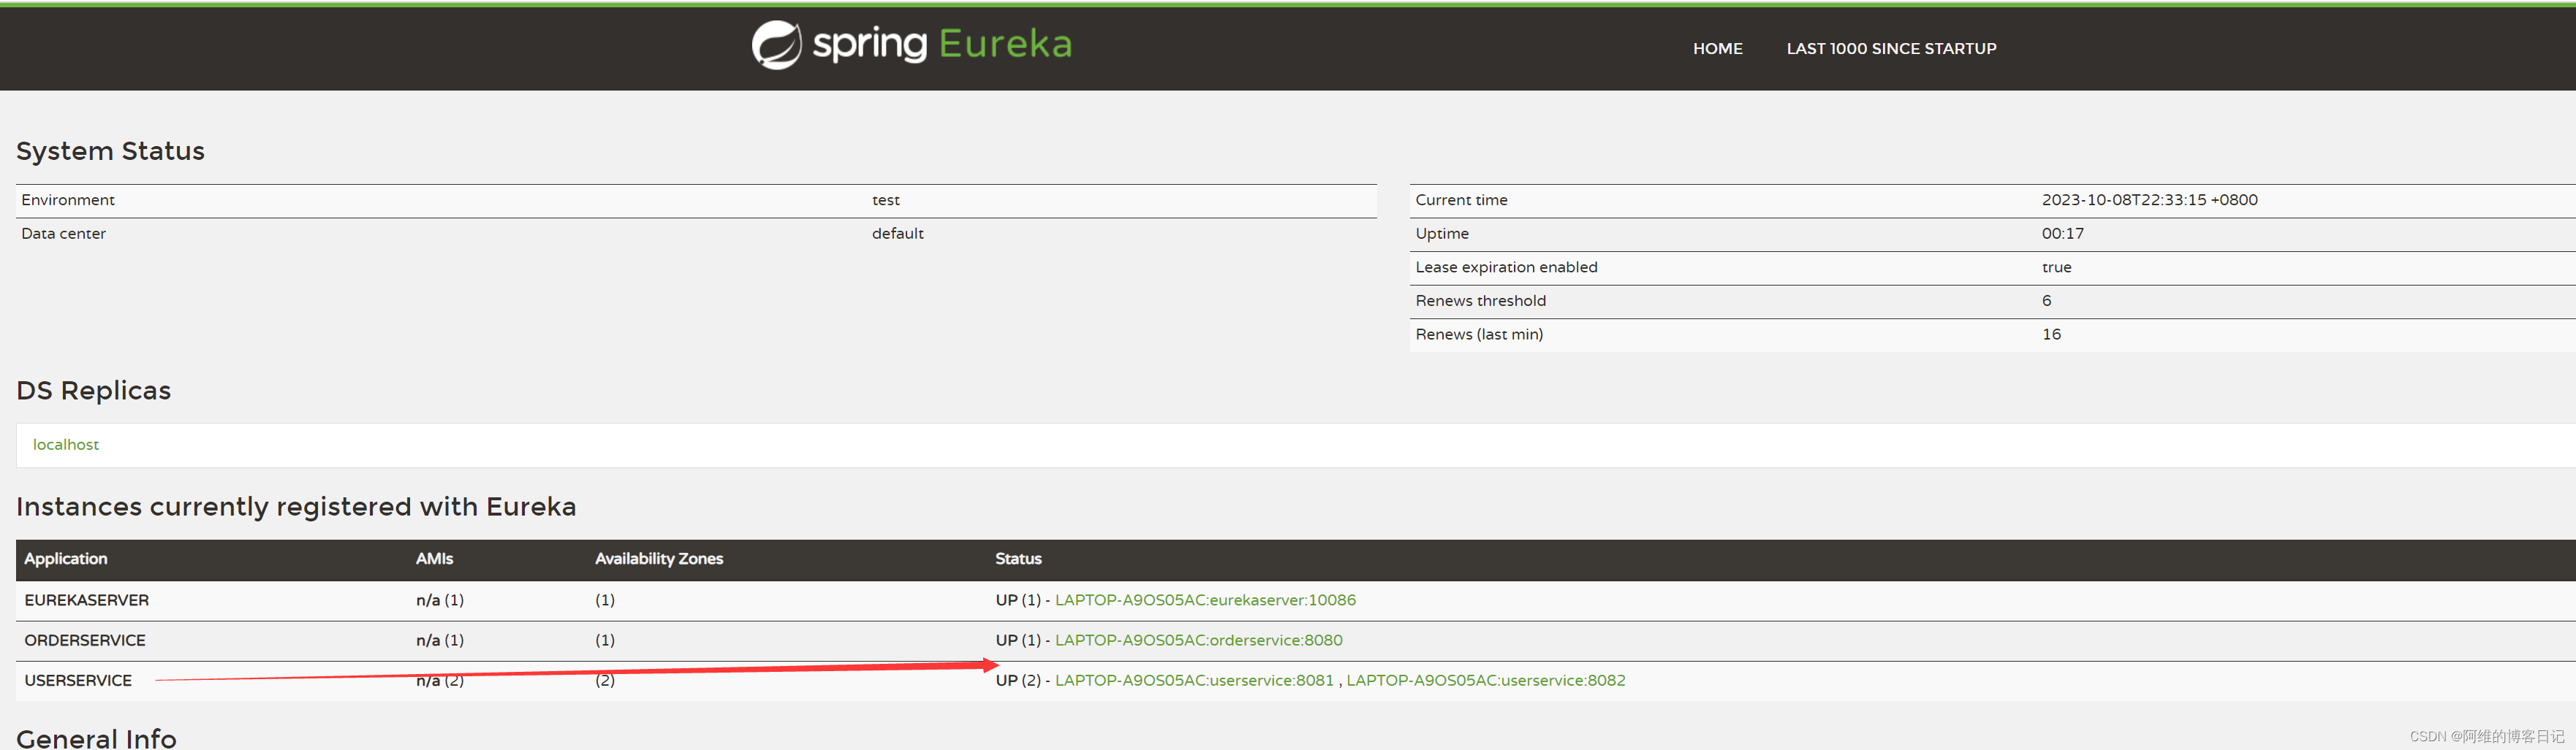
Task: Click the Availability Zones column header
Action: (659, 559)
